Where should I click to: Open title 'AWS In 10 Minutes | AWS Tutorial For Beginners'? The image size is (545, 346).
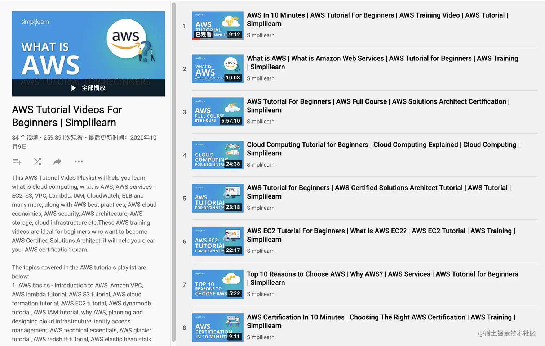point(377,19)
